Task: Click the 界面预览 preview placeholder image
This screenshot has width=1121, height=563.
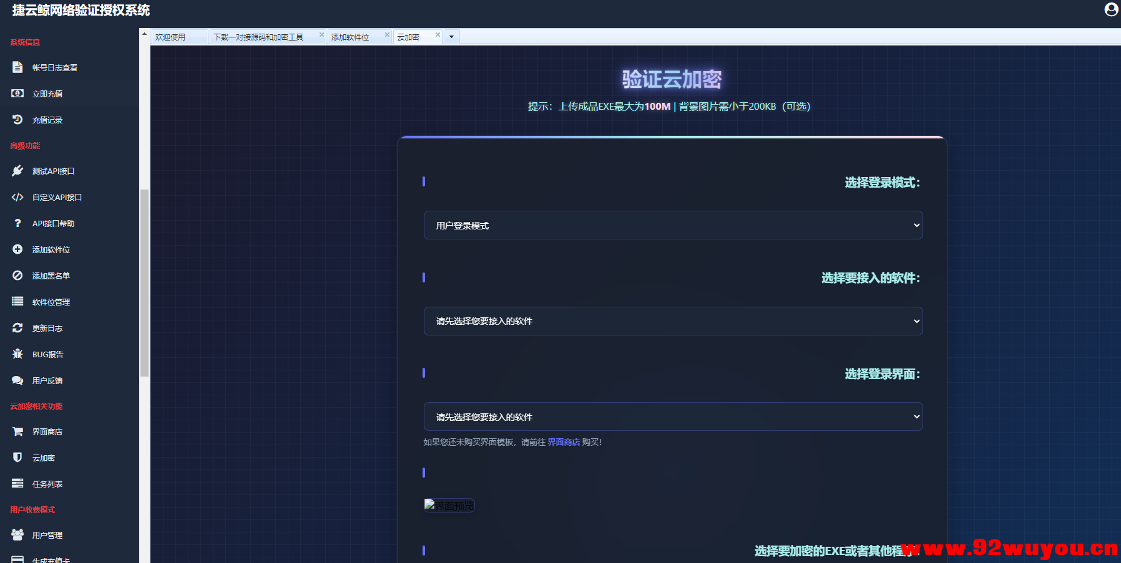Action: click(449, 505)
